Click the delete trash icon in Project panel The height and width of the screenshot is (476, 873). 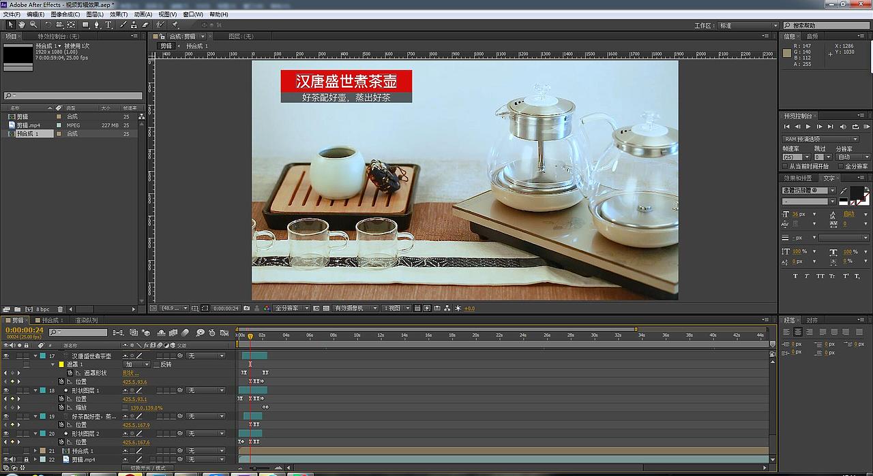(x=60, y=309)
